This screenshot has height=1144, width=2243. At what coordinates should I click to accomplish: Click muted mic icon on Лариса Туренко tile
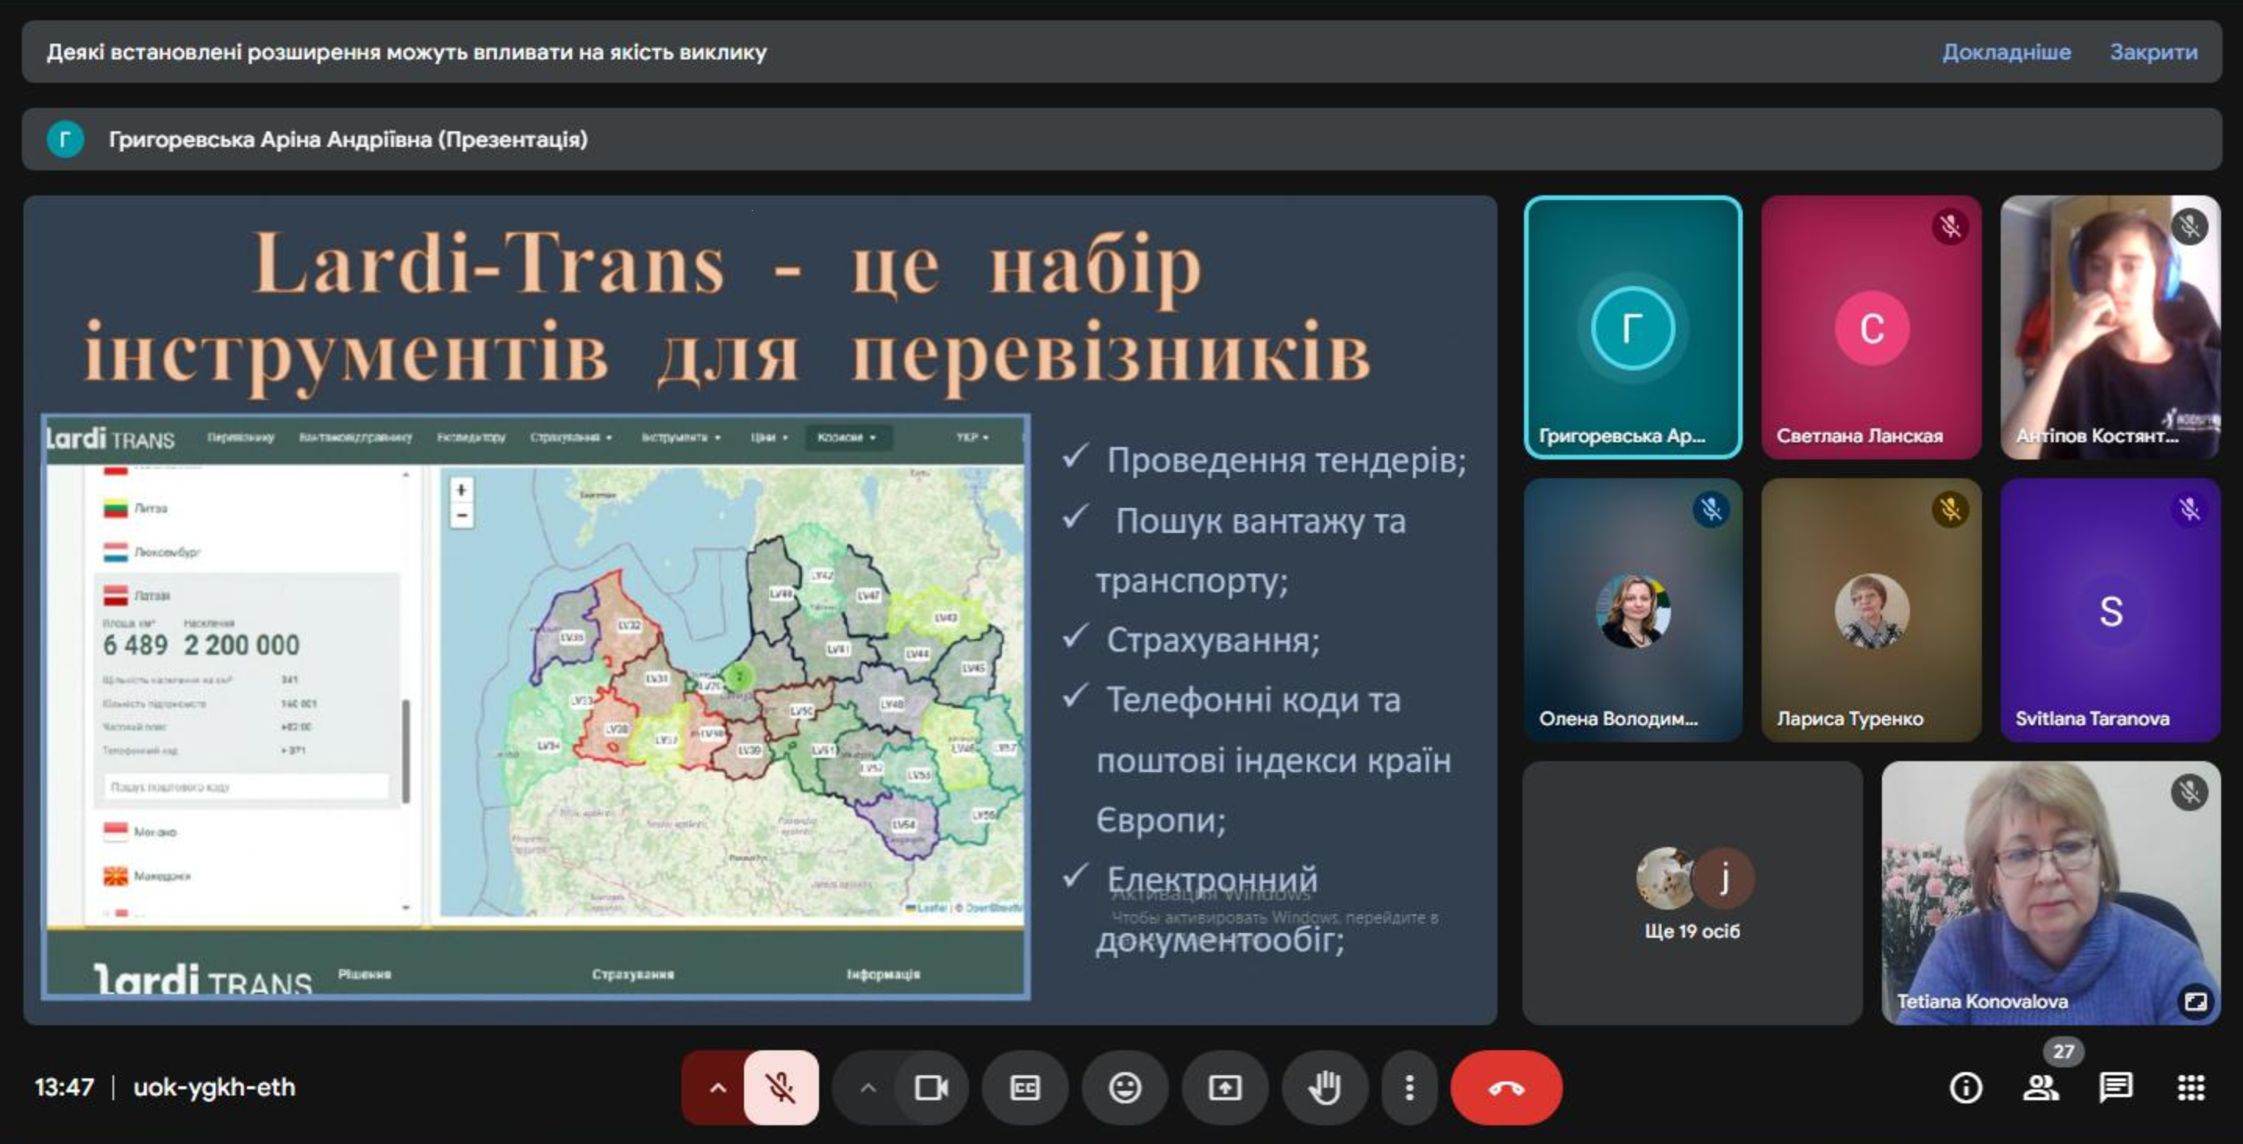[x=1950, y=509]
